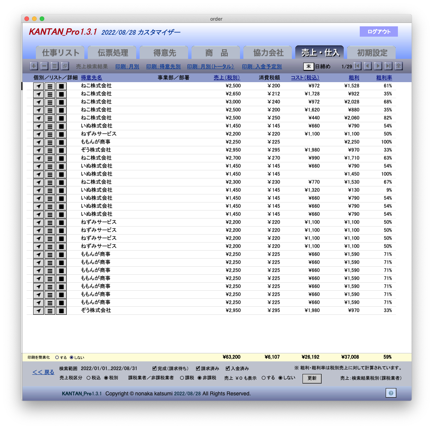This screenshot has height=429, width=433.
Task: Go to the previous record
Action: pos(367,66)
